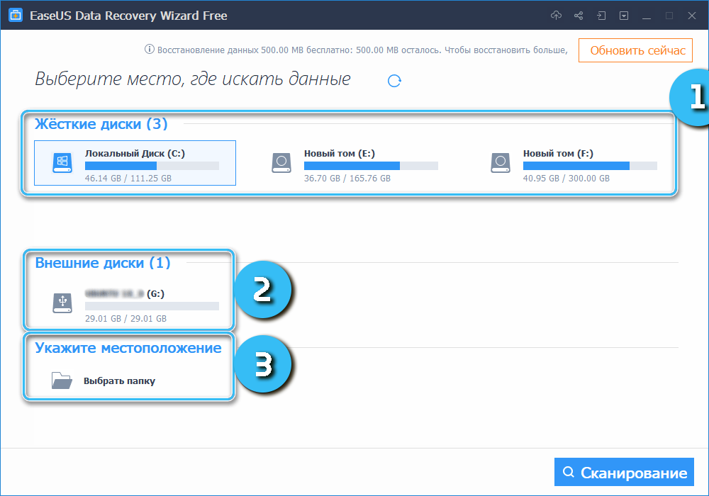The width and height of the screenshot is (709, 496).
Task: Click Выбрать папку to choose a location
Action: coord(122,381)
